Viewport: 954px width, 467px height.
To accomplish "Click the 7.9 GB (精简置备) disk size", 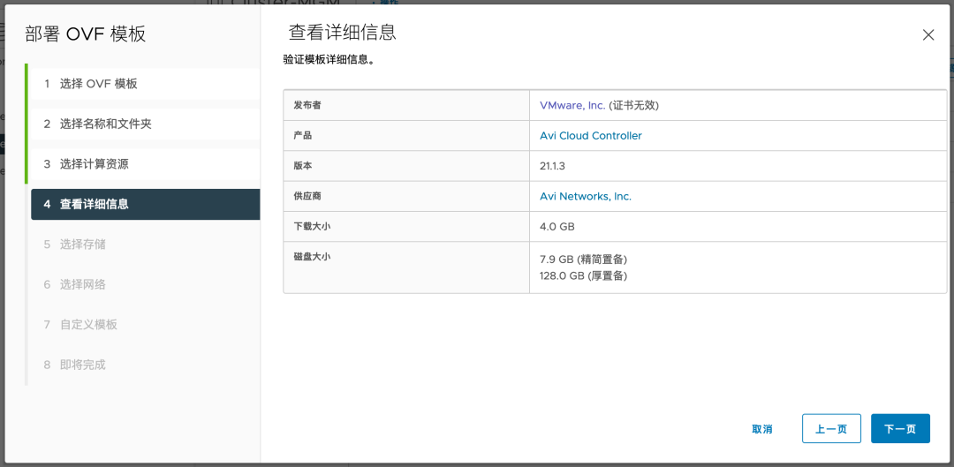I will point(584,260).
